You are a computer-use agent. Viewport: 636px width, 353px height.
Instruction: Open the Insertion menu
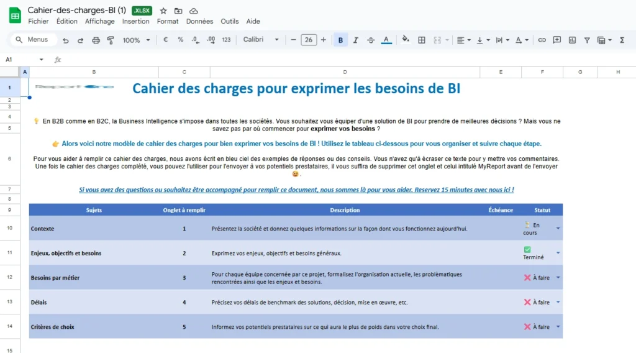[x=136, y=21]
